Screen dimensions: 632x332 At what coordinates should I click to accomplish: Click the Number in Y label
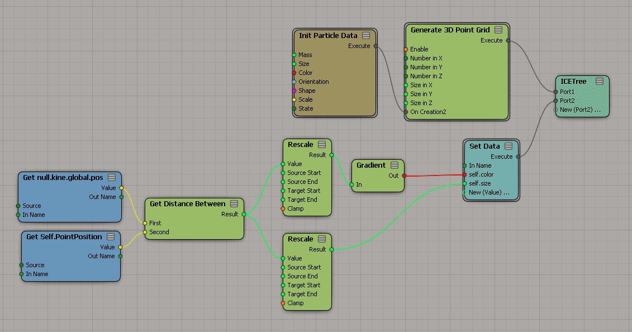point(426,67)
